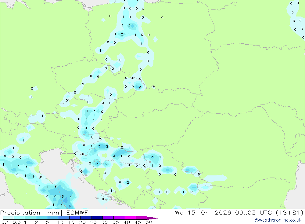Click the 35–40 mm magenta legend swatch
Image resolution: width=305 pixels, height=224 pixels.
tap(119, 218)
